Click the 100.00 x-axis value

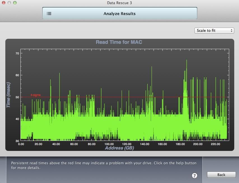(x=109, y=144)
